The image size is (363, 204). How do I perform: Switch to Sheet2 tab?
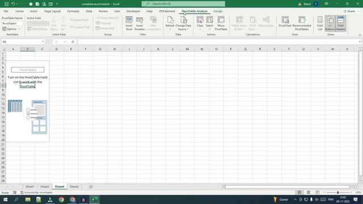pyautogui.click(x=74, y=186)
